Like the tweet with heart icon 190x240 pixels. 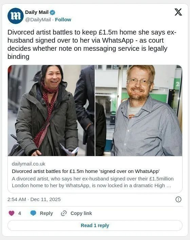[x=12, y=213]
